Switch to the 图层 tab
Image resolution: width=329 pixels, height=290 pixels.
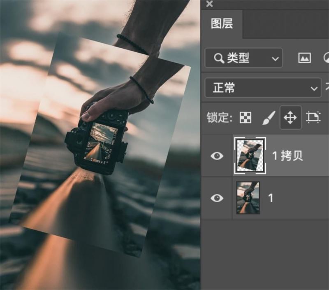coord(222,23)
